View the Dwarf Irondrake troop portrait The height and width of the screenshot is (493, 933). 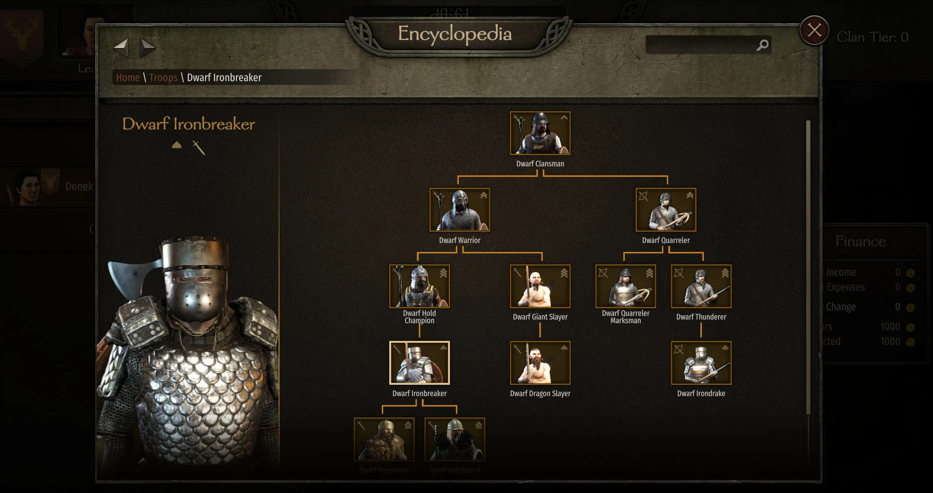pos(701,363)
